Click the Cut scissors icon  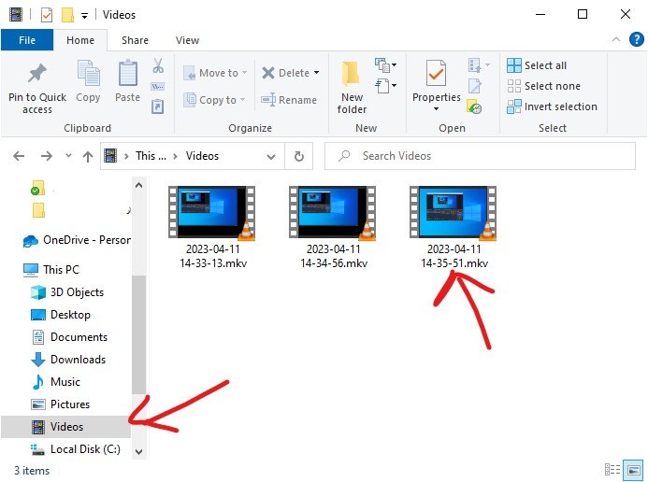point(158,66)
